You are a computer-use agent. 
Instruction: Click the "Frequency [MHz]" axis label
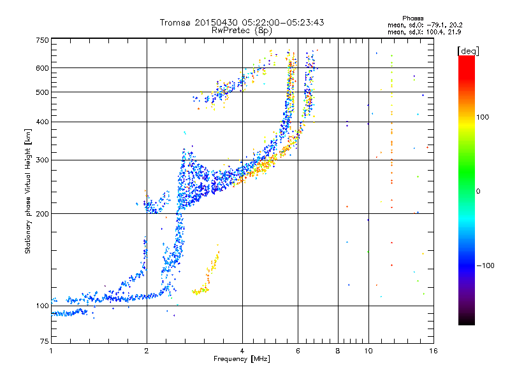(242, 359)
